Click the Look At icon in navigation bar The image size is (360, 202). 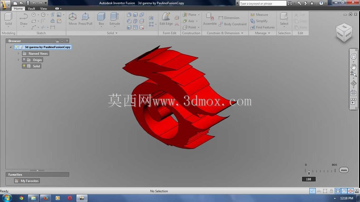tap(353, 93)
